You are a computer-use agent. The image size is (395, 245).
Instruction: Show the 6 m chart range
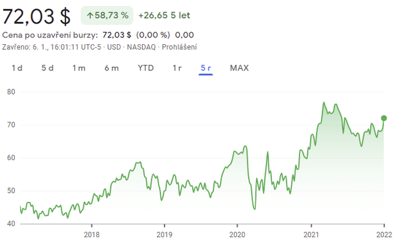[111, 68]
